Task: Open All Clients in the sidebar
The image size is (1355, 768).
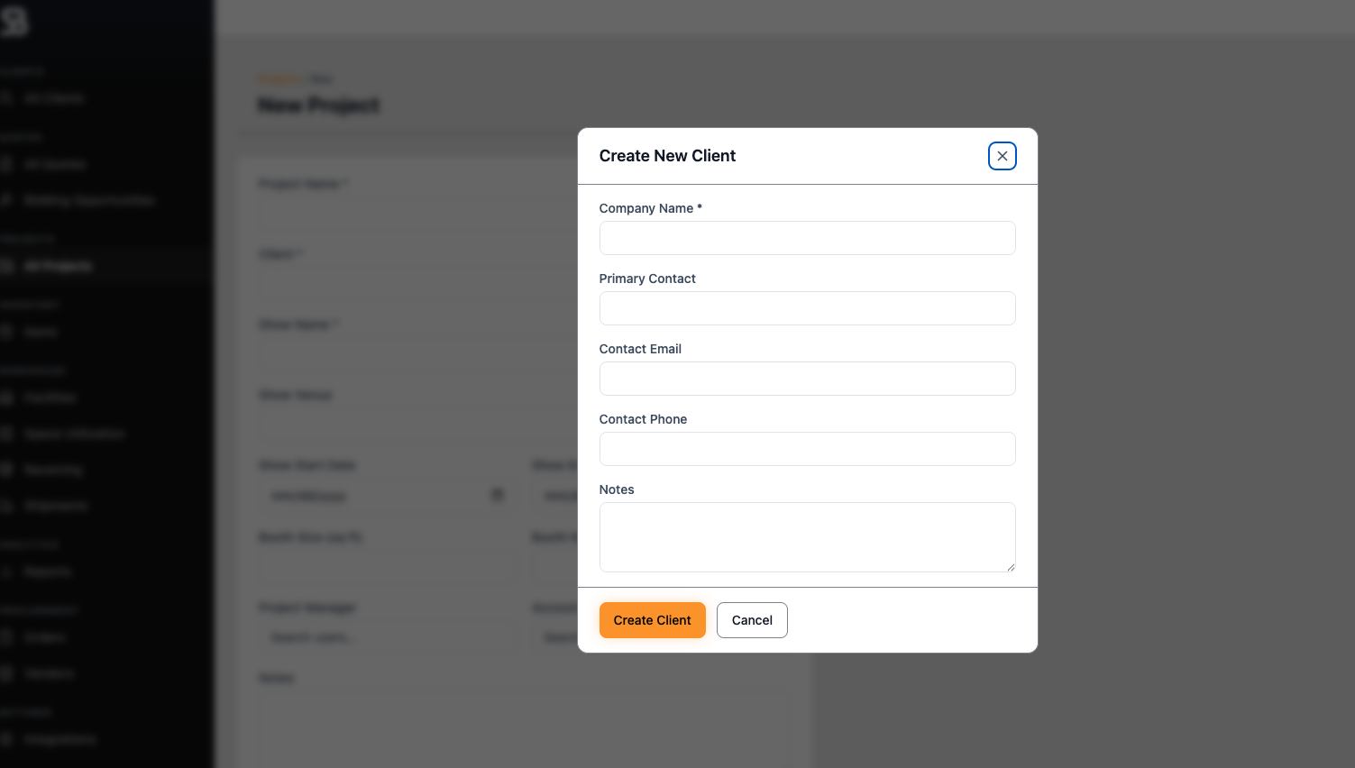Action: (54, 98)
